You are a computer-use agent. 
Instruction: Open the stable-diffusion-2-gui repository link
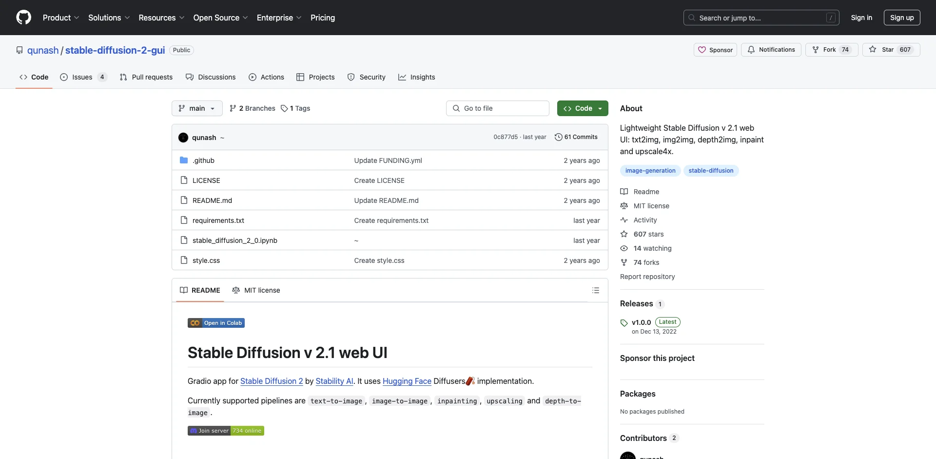click(115, 50)
